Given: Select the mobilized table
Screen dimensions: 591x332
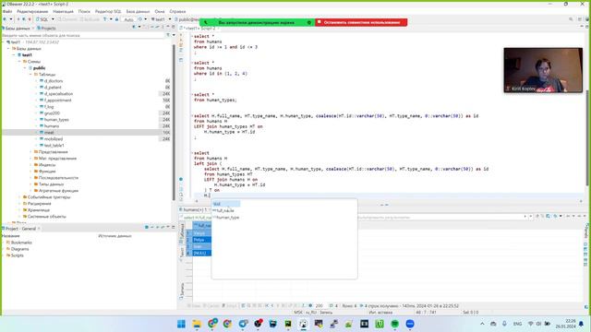Looking at the screenshot, I should pyautogui.click(x=54, y=139).
